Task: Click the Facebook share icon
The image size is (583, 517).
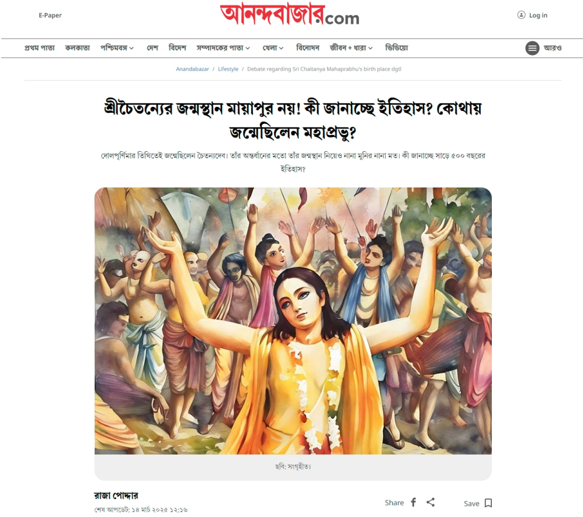Action: 414,502
